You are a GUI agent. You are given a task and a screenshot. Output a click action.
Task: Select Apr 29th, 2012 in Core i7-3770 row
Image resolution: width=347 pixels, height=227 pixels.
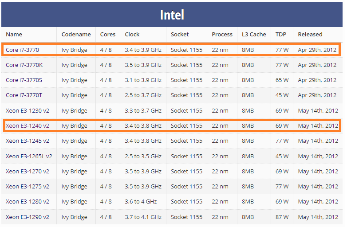pos(317,50)
